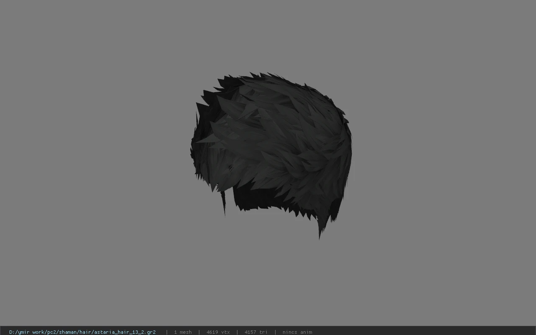536x335 pixels.
Task: Click the '4619 vtx' vertex count
Action: [218, 332]
